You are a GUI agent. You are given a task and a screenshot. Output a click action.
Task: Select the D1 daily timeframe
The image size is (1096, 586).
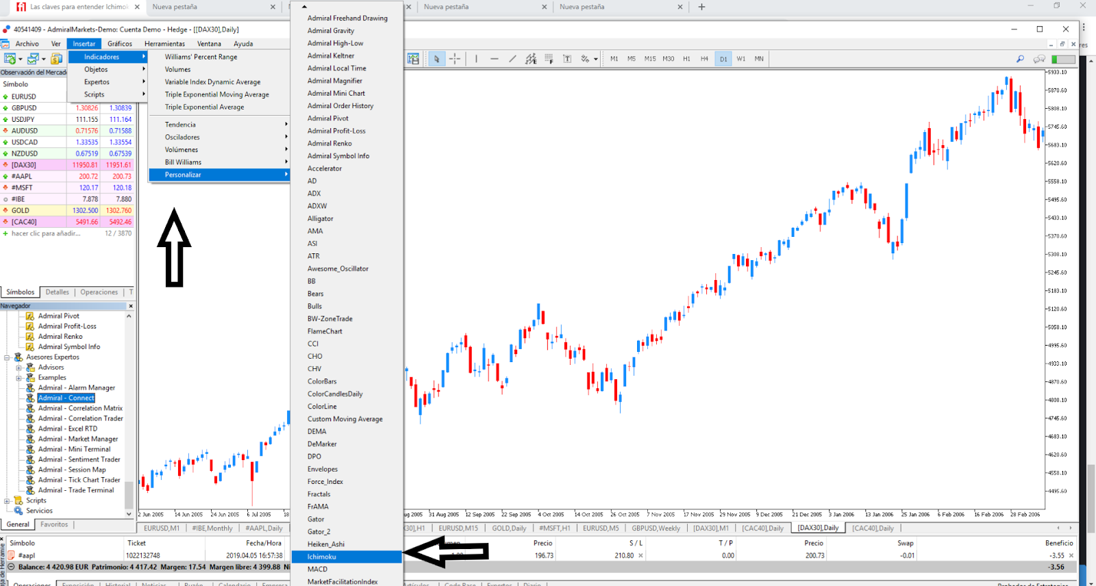click(x=723, y=59)
